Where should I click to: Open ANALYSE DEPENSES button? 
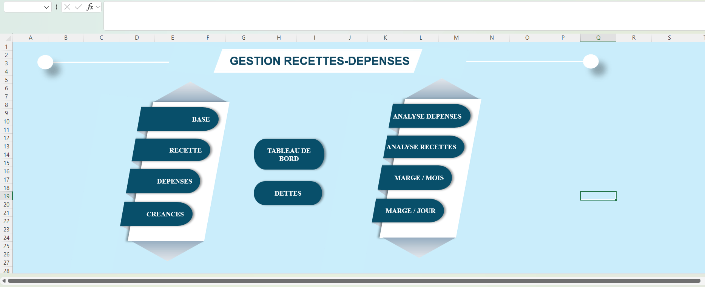[430, 116]
